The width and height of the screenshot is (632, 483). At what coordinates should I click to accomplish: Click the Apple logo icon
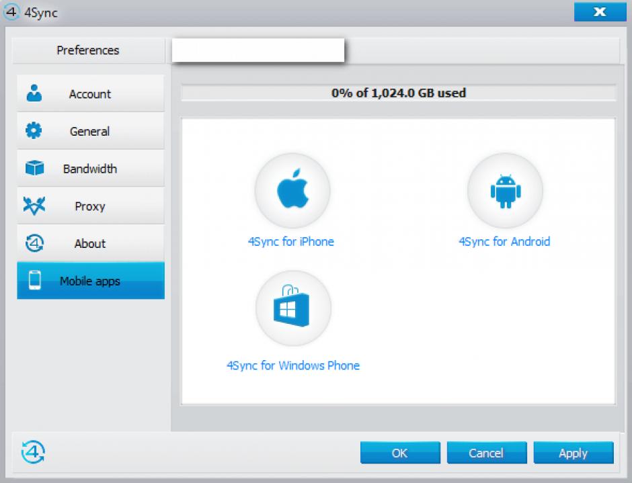292,190
